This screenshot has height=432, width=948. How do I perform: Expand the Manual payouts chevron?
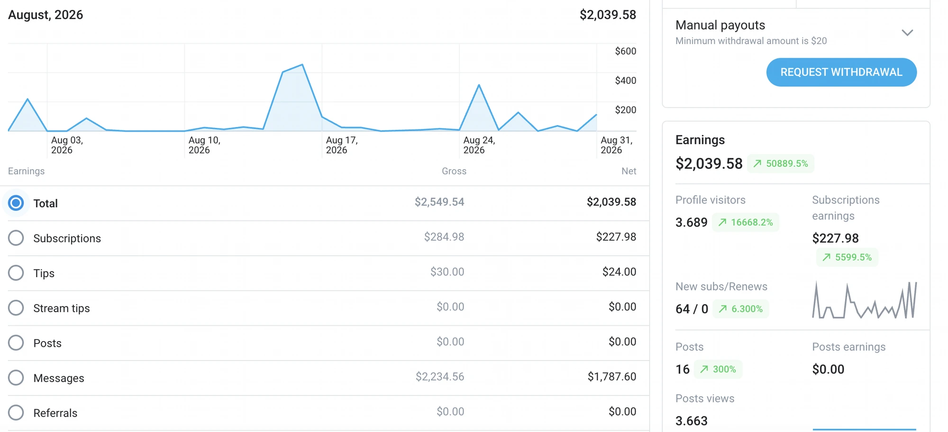pyautogui.click(x=907, y=33)
